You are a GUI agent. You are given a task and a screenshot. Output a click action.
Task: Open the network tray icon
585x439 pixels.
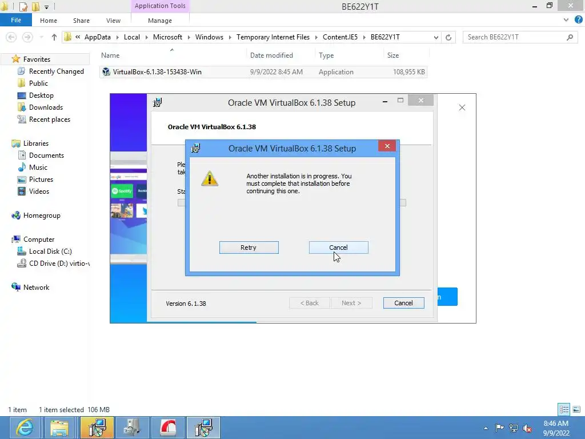(514, 428)
